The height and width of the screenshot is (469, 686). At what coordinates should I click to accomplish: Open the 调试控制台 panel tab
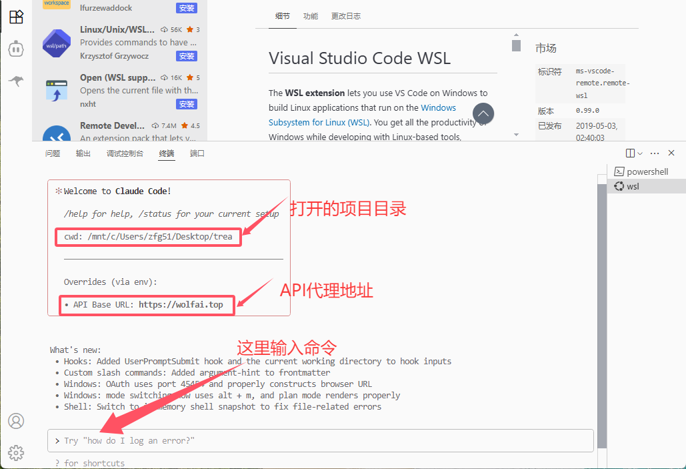(125, 153)
